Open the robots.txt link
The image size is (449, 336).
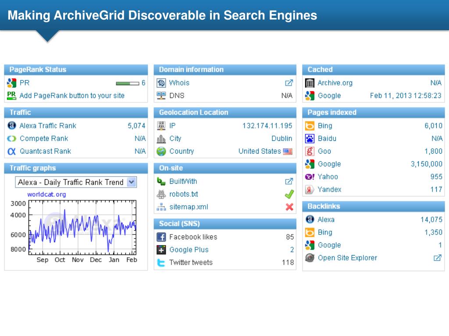pyautogui.click(x=184, y=194)
